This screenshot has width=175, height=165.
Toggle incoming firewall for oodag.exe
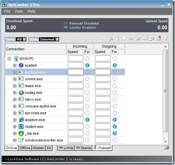pyautogui.click(x=87, y=93)
